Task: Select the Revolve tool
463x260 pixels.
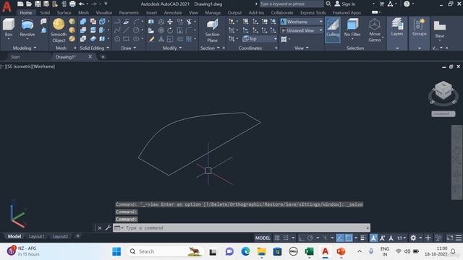Action: 27,27
